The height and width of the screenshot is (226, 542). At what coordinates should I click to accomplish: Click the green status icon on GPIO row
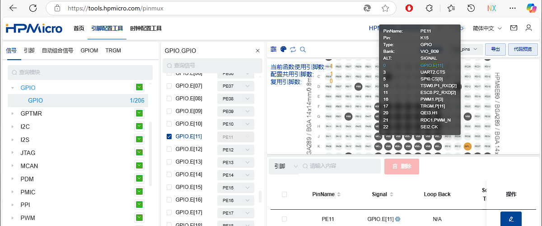[x=139, y=87]
